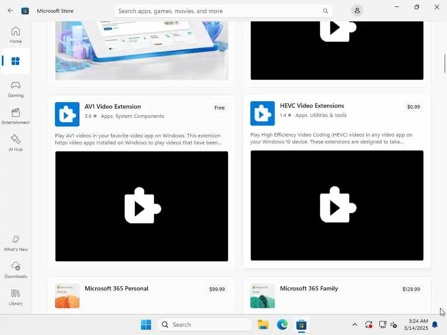Open Microsoft 365 Family title
The height and width of the screenshot is (335, 447).
309,288
